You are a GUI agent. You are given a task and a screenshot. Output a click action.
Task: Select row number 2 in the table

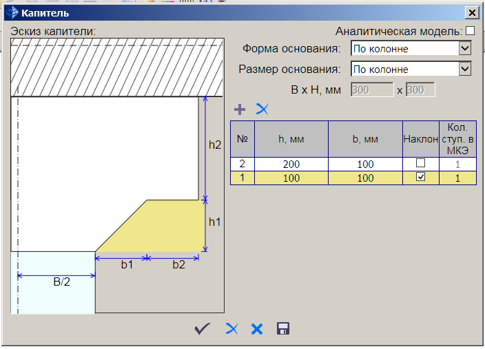pos(242,164)
